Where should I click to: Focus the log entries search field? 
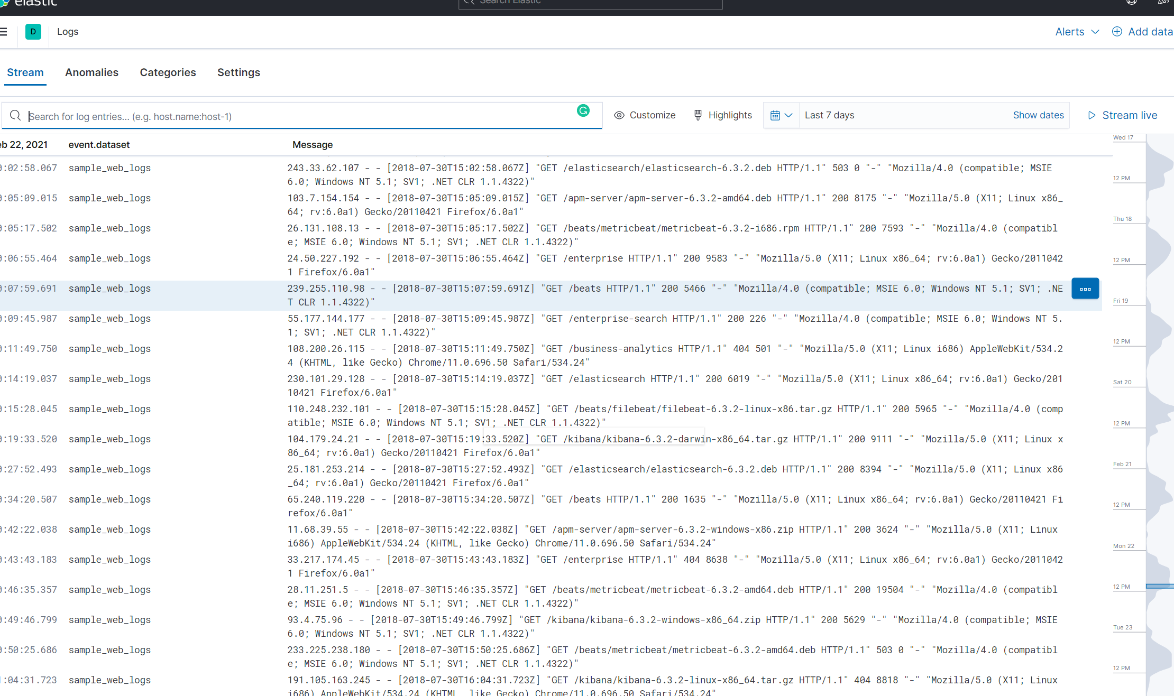[x=301, y=116]
